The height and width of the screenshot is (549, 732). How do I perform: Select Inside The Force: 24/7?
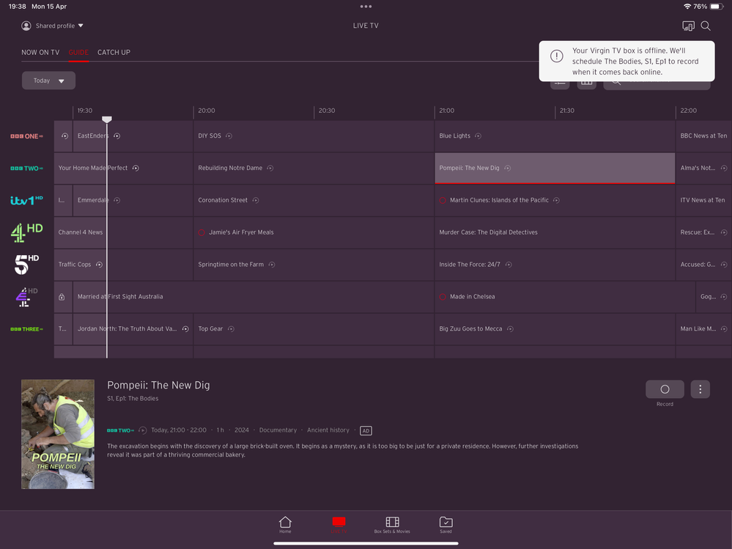pos(555,265)
